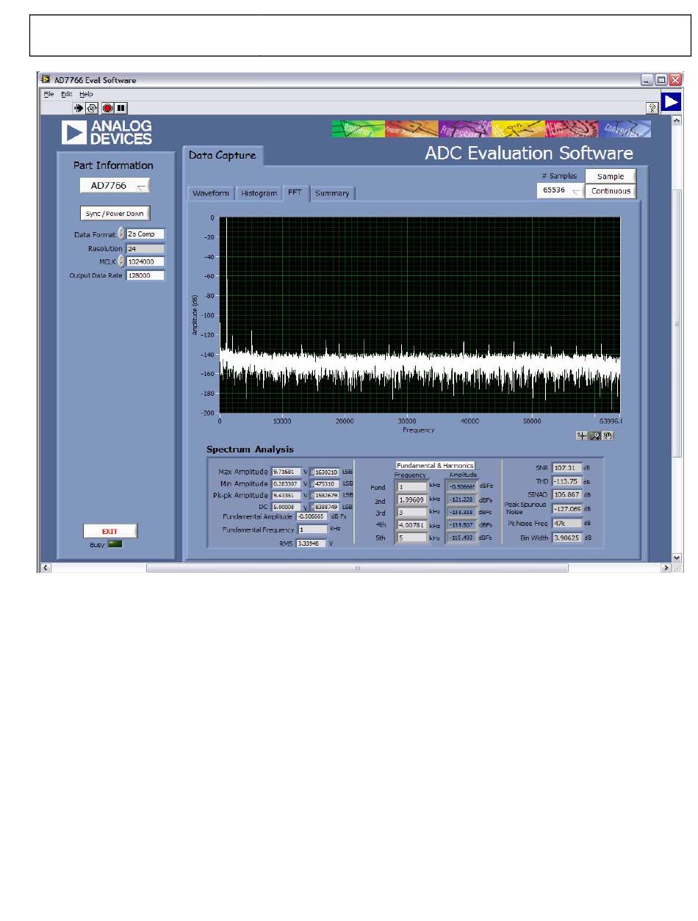Click the Busy indicator LED
This screenshot has height=921, width=698.
[115, 544]
